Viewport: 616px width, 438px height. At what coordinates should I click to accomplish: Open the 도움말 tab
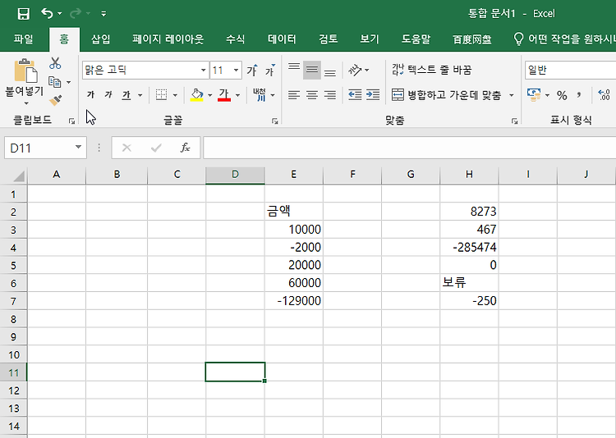pyautogui.click(x=416, y=39)
